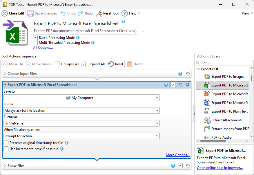Viewport: 254px width, 175px height.
Task: Reset the Show Files step
Action: tap(188, 166)
